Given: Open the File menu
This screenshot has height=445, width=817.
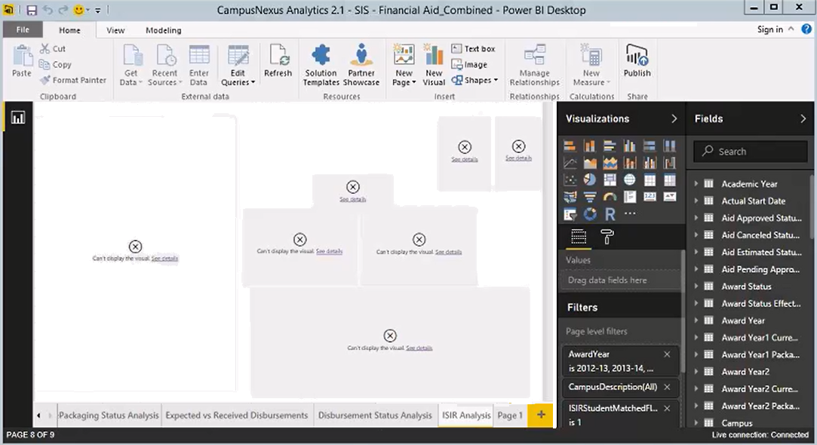Looking at the screenshot, I should (23, 29).
